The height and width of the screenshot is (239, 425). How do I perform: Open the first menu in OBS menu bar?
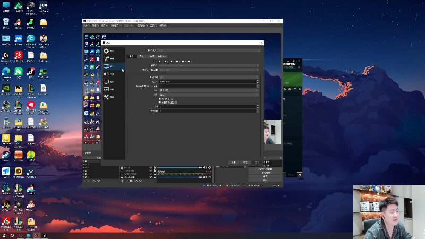[86, 25]
